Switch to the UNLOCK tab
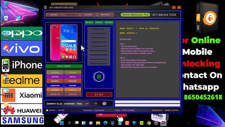225x127 pixels. (89, 23)
